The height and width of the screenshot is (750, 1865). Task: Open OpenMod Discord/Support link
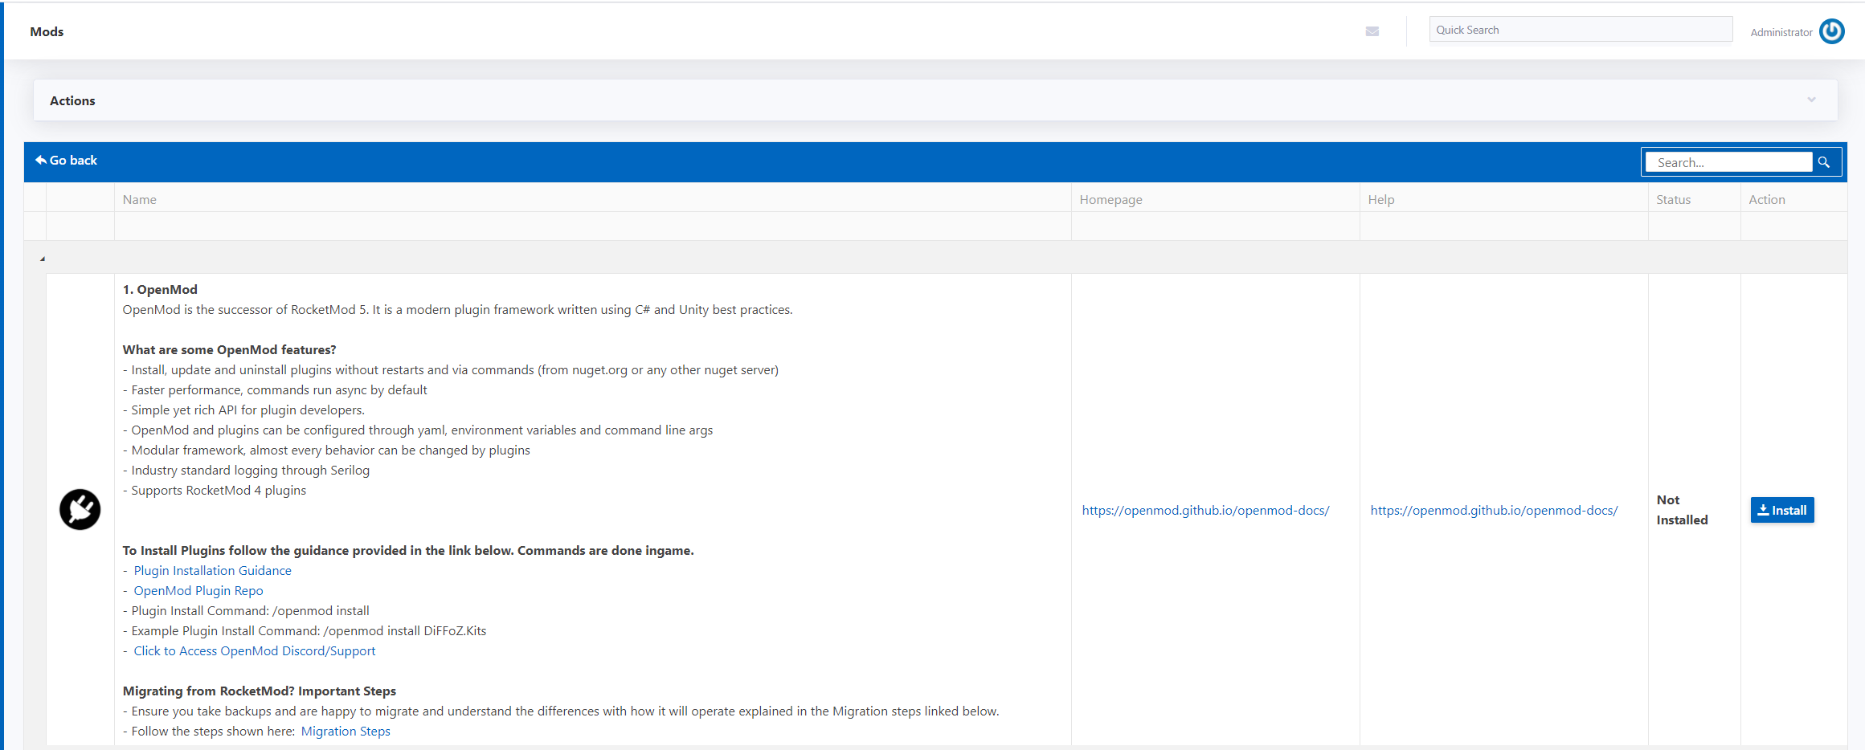(x=254, y=650)
